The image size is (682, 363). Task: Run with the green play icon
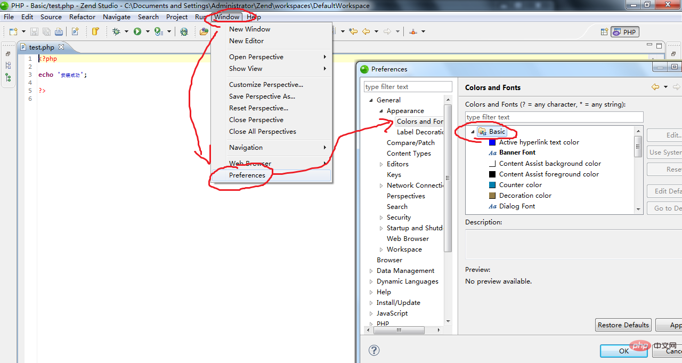click(137, 31)
